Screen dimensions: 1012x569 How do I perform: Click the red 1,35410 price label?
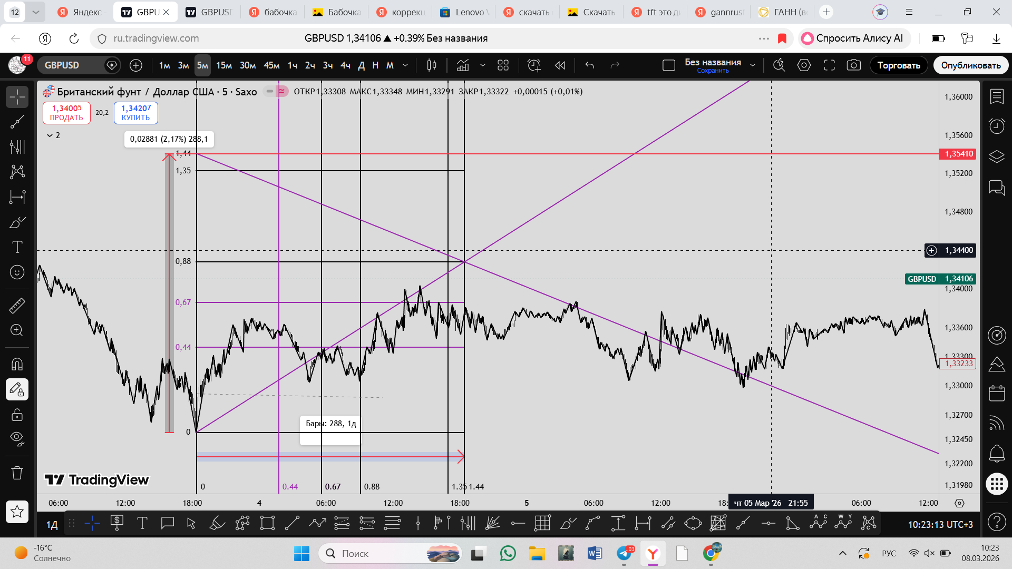958,154
